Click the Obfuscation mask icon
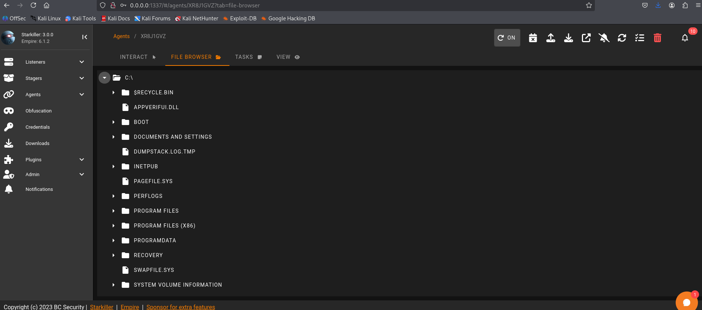This screenshot has width=702, height=310. (9, 111)
